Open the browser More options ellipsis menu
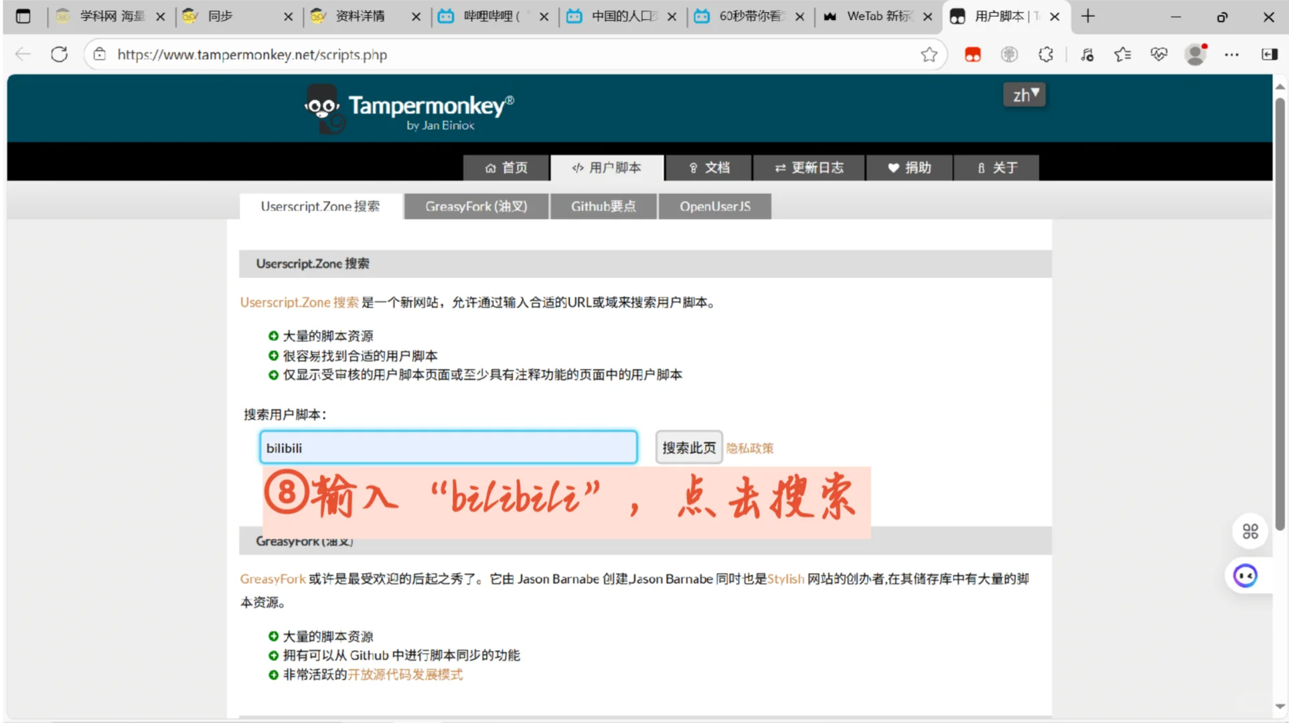This screenshot has width=1289, height=723. pyautogui.click(x=1232, y=54)
